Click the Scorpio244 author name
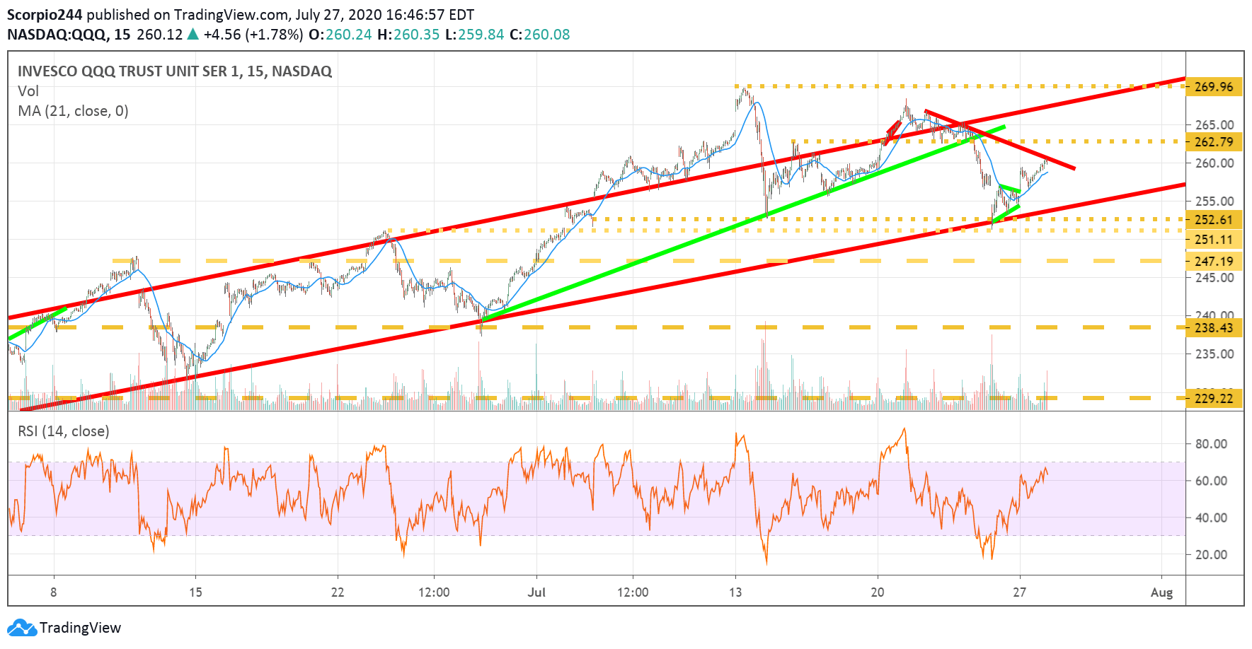 [45, 14]
